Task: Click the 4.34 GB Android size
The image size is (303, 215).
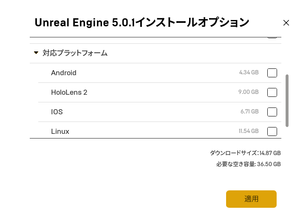Action: pyautogui.click(x=249, y=73)
